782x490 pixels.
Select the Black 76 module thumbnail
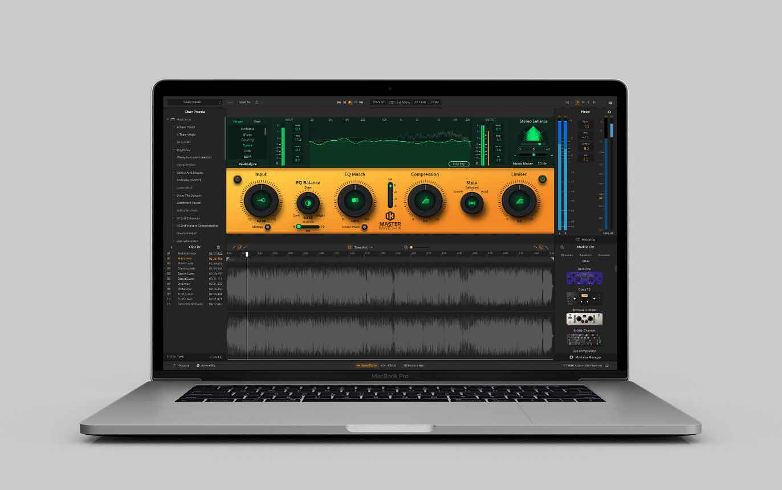point(584,299)
